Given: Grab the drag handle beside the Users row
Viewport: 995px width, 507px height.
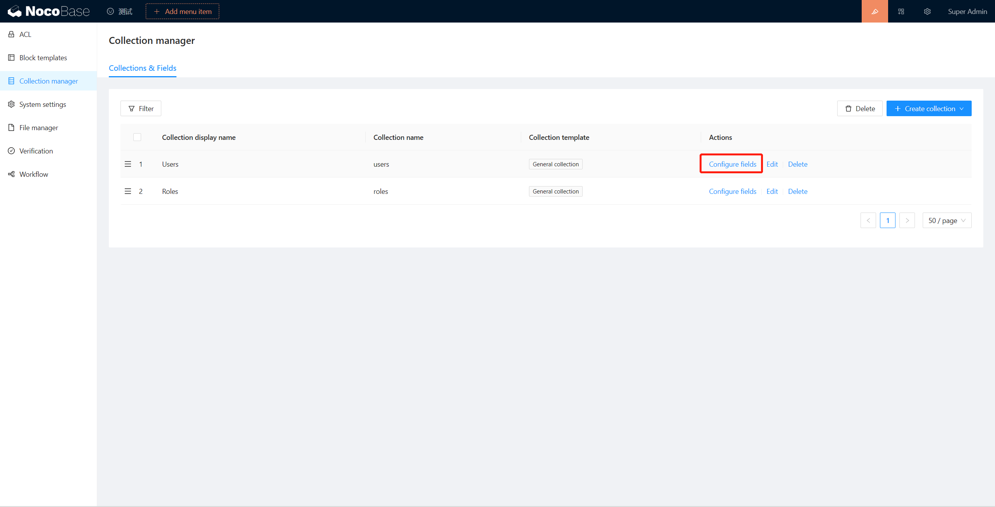Looking at the screenshot, I should point(128,164).
